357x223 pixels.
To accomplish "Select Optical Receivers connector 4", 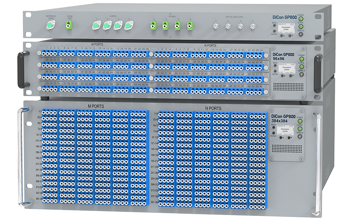I will click(253, 26).
